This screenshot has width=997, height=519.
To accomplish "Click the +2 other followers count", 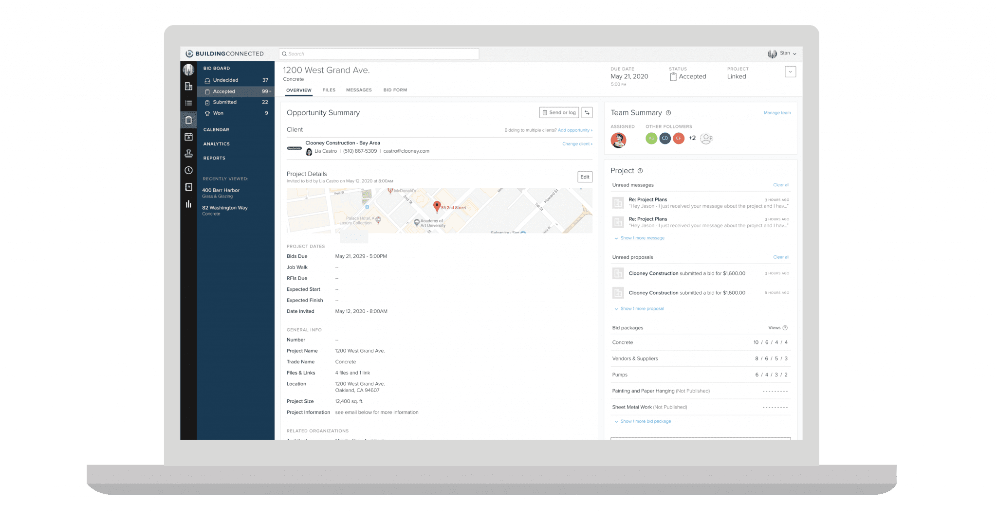I will click(x=692, y=138).
